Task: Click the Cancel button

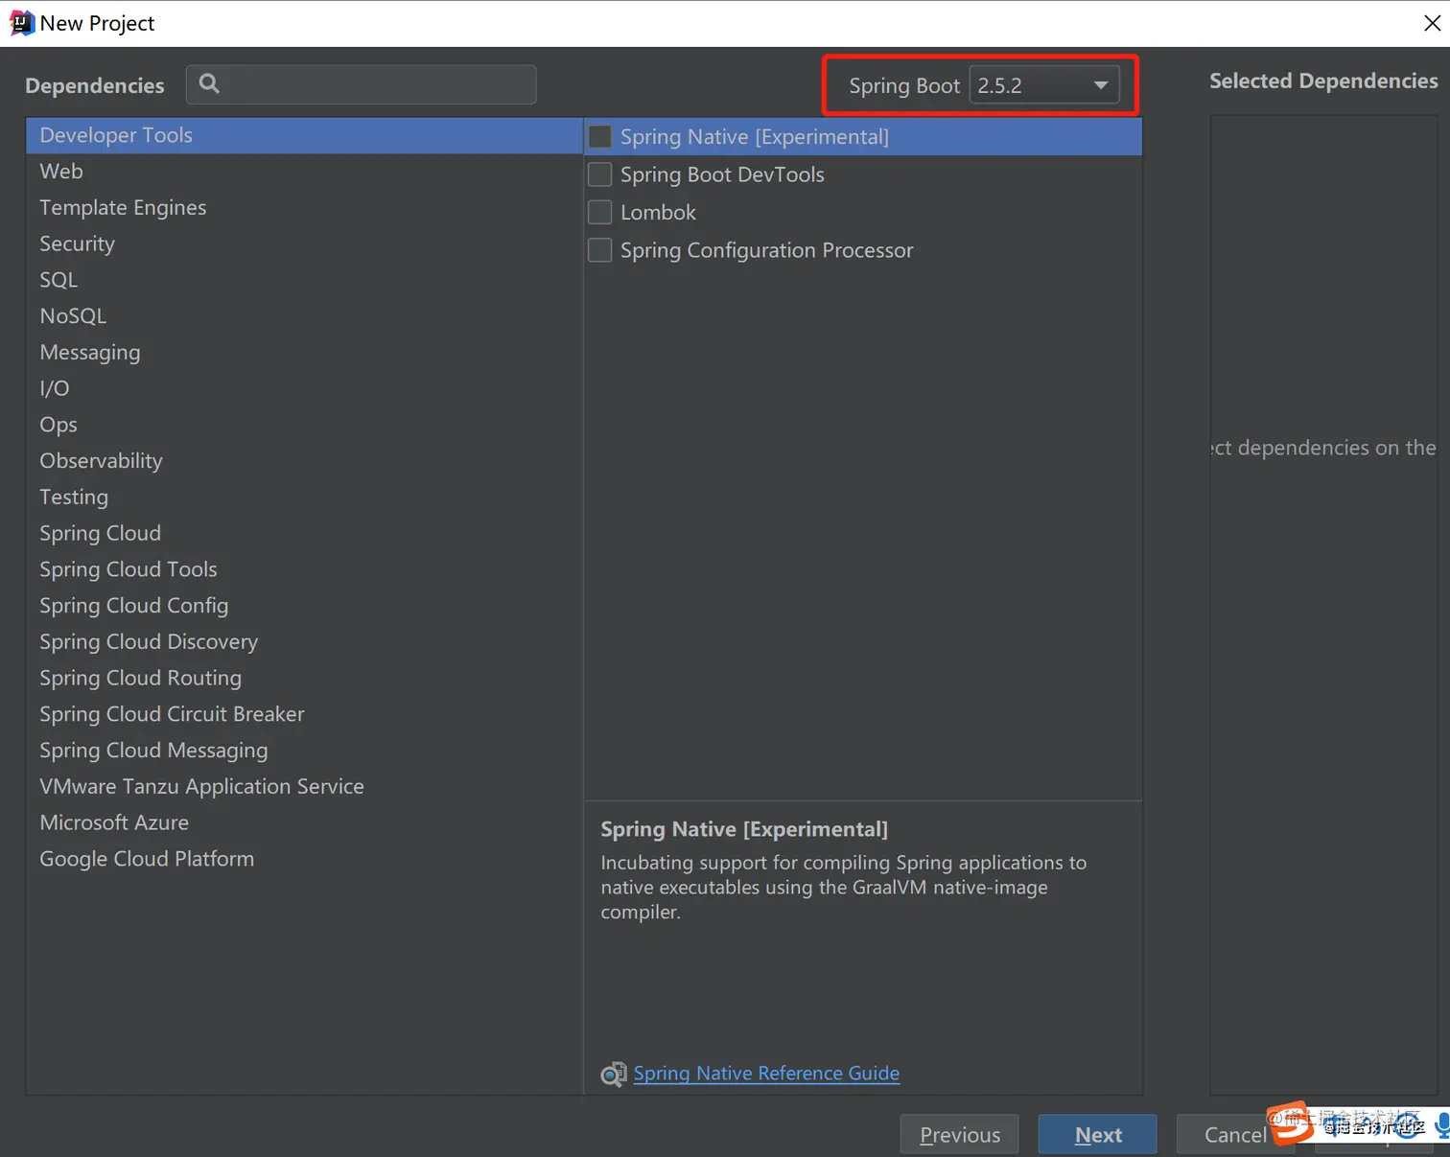Action: point(1235,1135)
